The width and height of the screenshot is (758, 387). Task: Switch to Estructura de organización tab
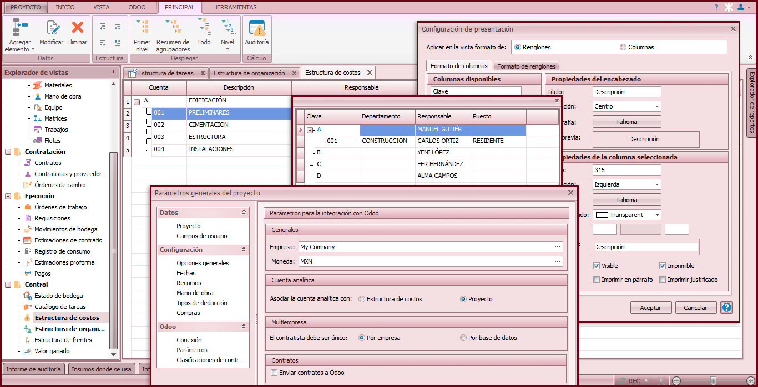(249, 73)
